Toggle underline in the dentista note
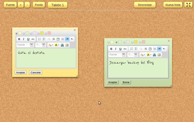The height and width of the screenshot is (122, 194). click(x=28, y=39)
